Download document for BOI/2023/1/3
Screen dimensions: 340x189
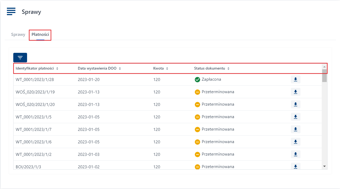coord(295,166)
